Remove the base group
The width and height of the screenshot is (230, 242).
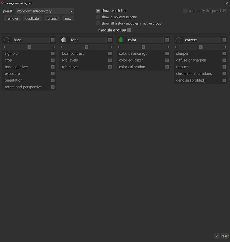click(x=53, y=40)
